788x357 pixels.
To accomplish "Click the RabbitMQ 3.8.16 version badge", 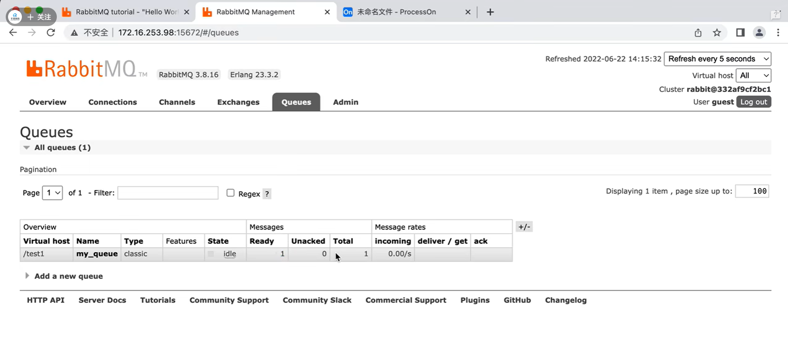I will point(188,74).
